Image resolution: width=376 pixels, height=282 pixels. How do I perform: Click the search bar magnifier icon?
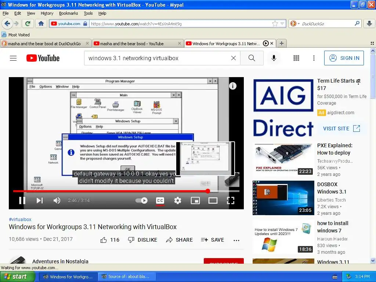[x=357, y=23]
